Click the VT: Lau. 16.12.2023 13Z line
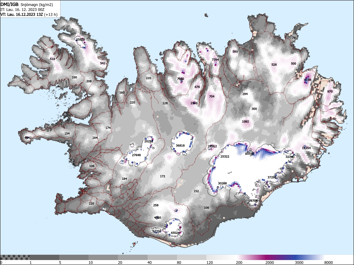The height and width of the screenshot is (265, 354). [29, 14]
